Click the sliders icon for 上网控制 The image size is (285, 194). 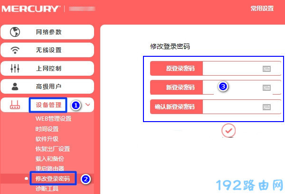[15, 68]
